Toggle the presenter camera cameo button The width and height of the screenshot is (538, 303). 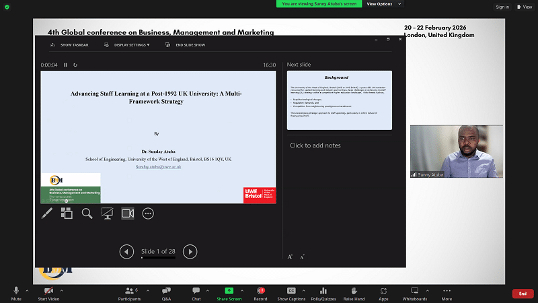128,213
